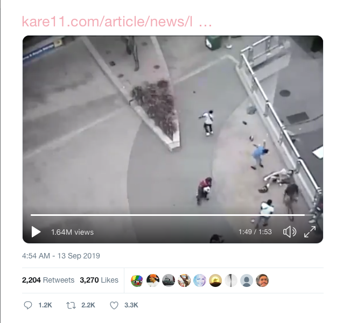
Task: Play the embedded tweet video
Action: (x=36, y=231)
